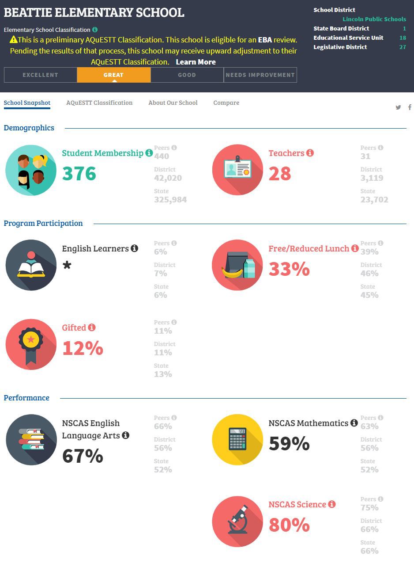The width and height of the screenshot is (414, 571).
Task: Click Elementary School Classification info icon
Action: click(x=95, y=30)
